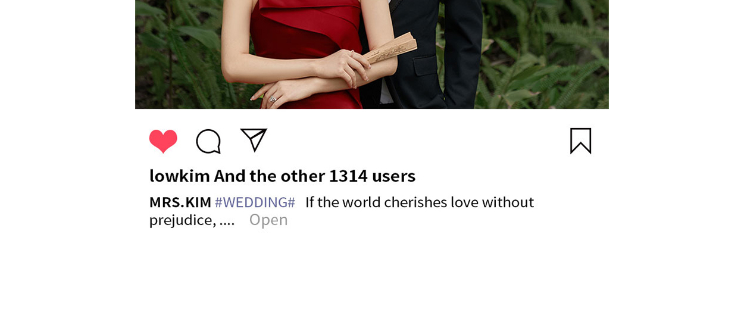This screenshot has height=334, width=744.
Task: Open lowkim's profile from the likes line
Action: pyautogui.click(x=180, y=176)
